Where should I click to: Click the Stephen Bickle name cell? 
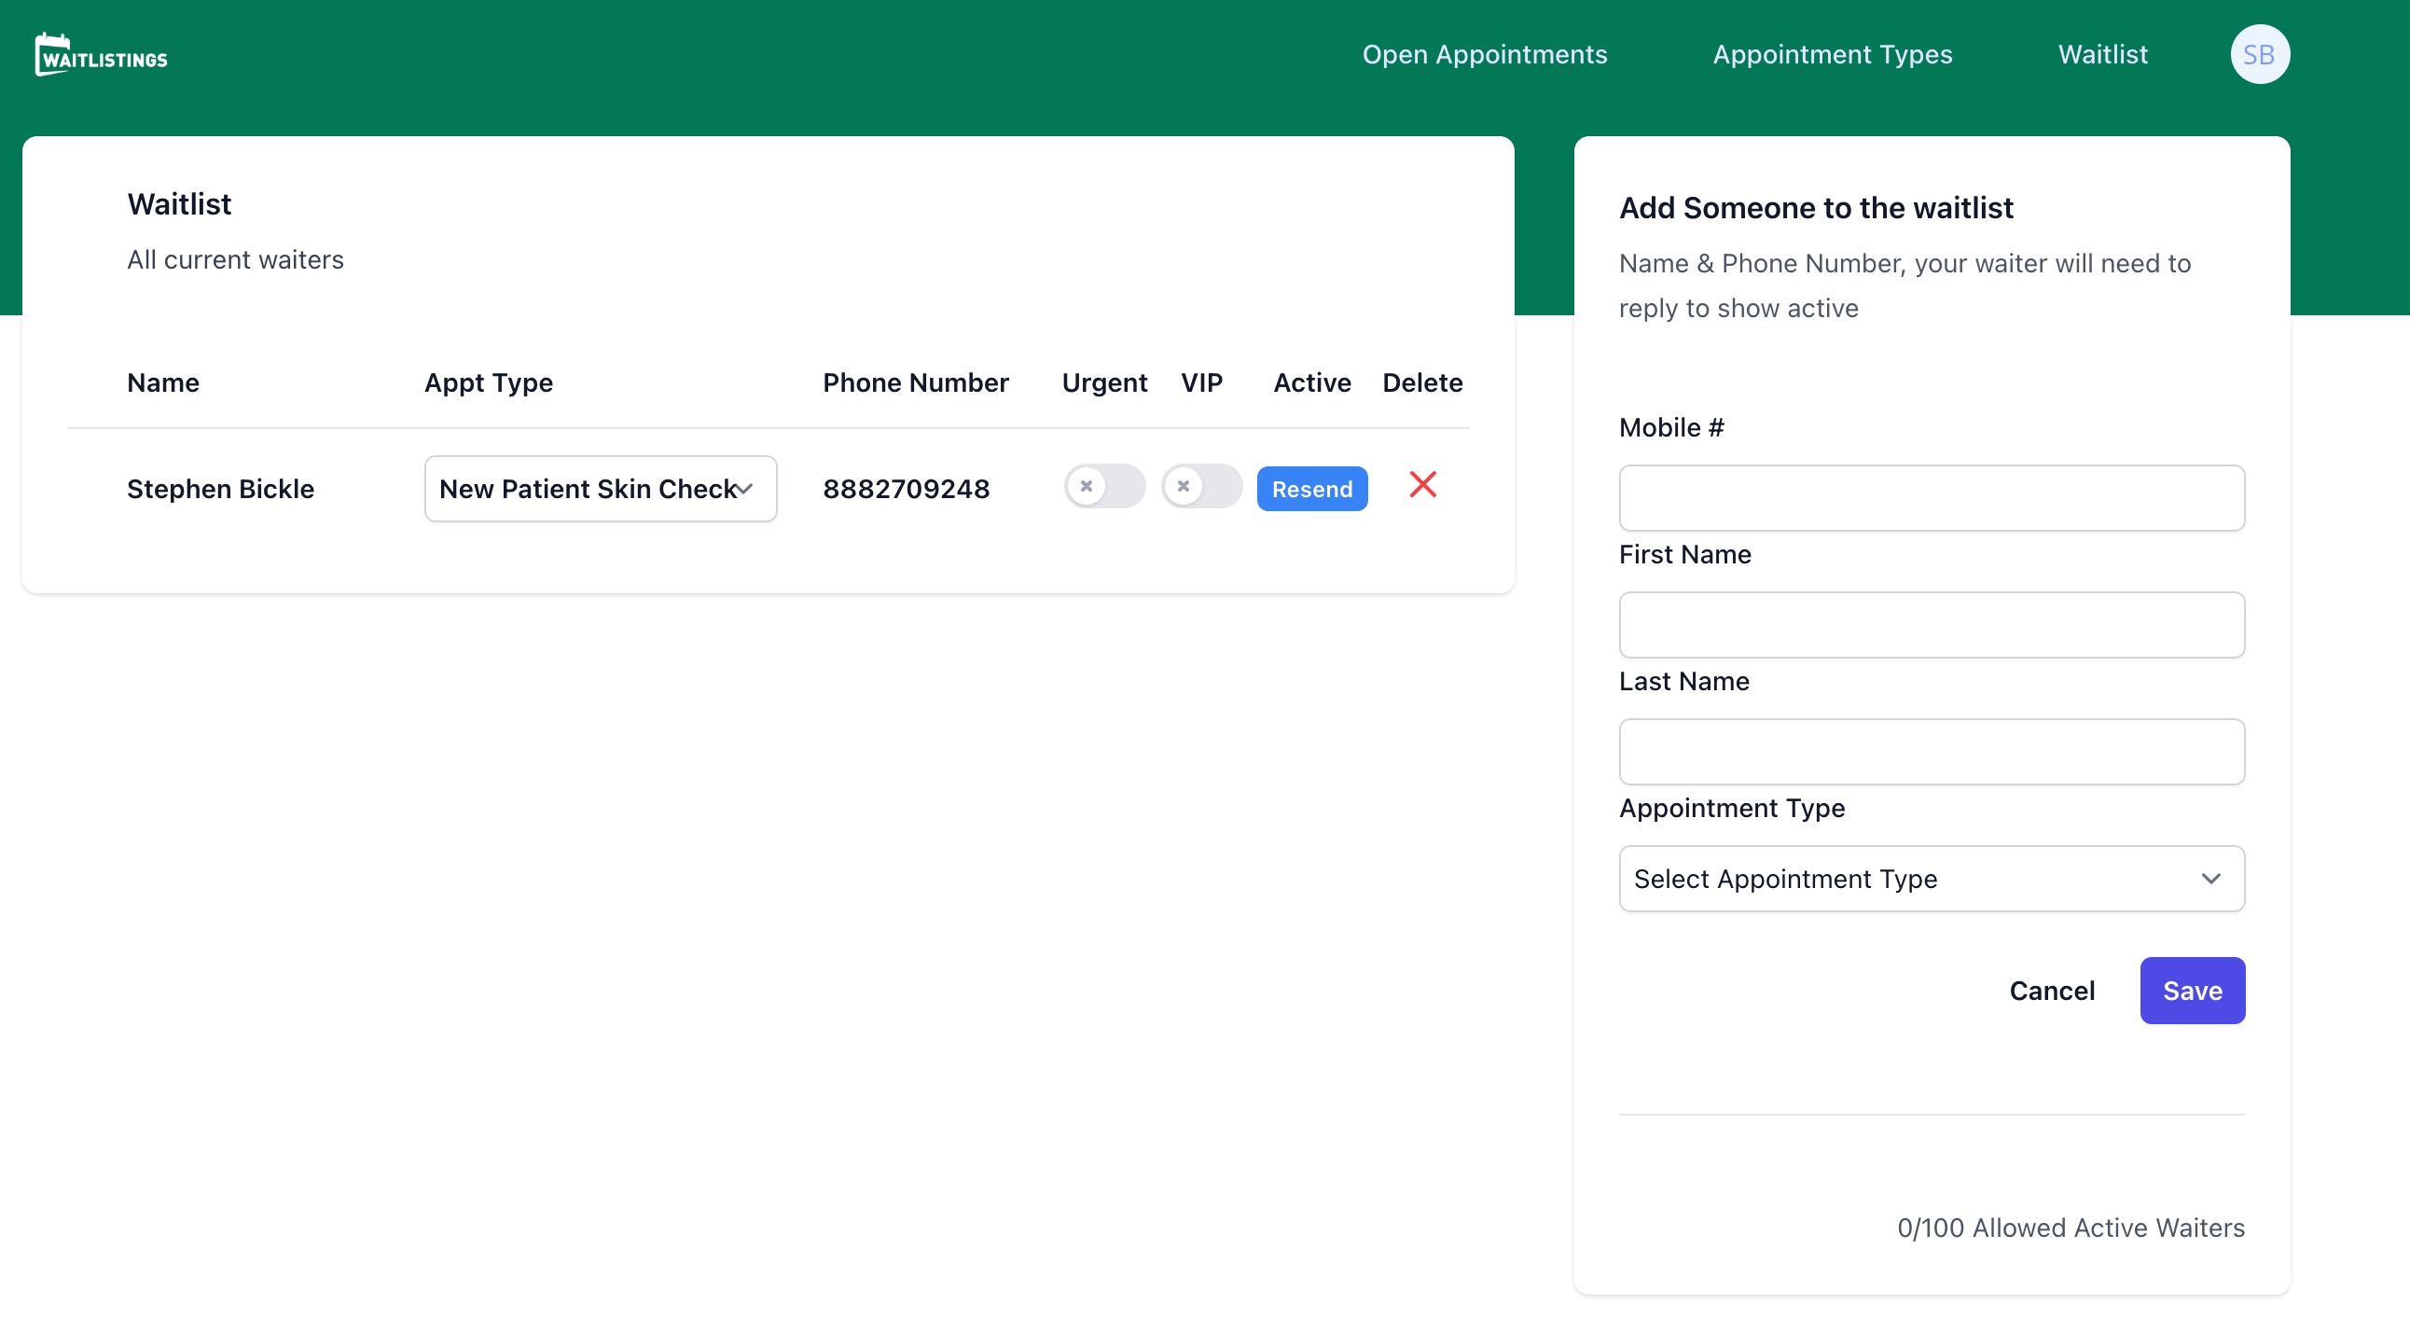220,489
